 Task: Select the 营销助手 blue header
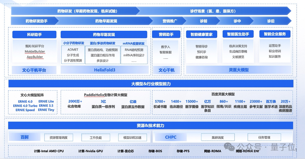[x=166, y=34]
